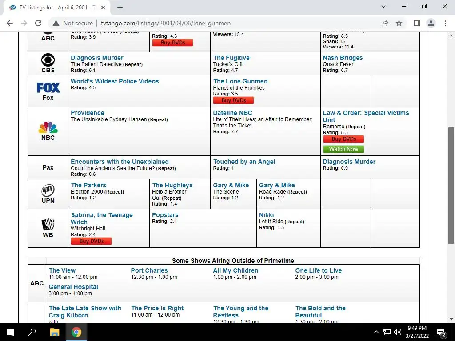Select the TV Listings browser tab
Screen dimensions: 455x341
coord(57,8)
